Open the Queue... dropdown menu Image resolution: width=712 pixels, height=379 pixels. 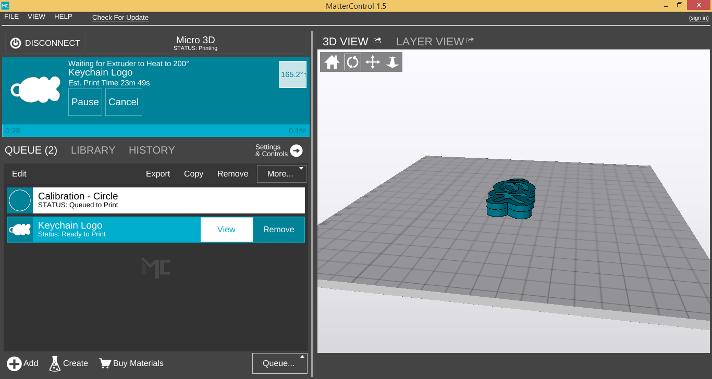280,363
